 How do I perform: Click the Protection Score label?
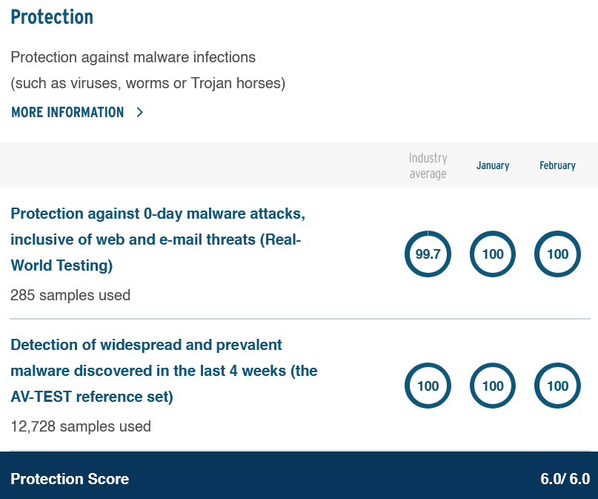click(x=70, y=479)
